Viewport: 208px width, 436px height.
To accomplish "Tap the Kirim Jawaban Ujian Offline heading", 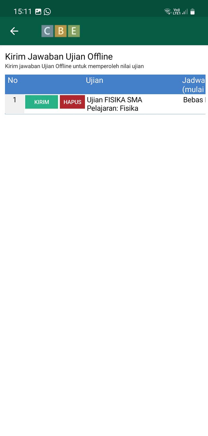I will point(59,57).
